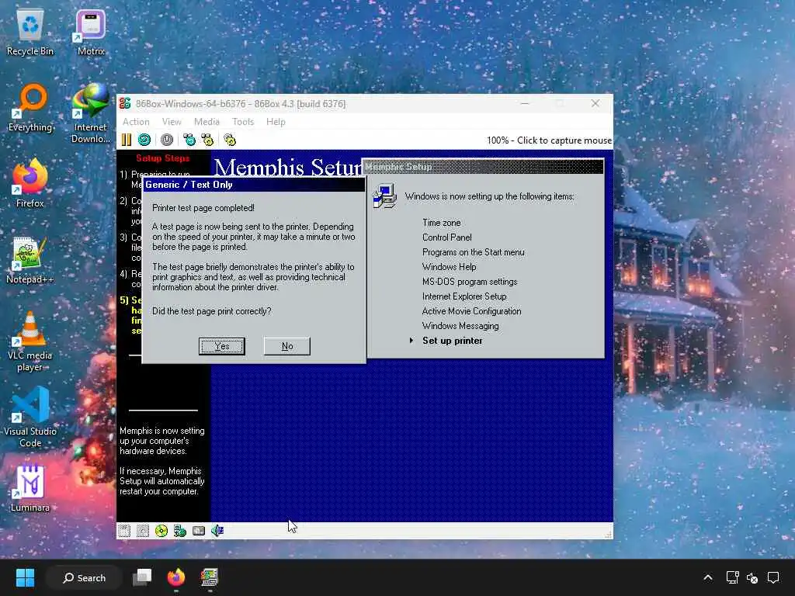Click the resize grip of 86Box window
This screenshot has height=596, width=795.
tap(608, 534)
